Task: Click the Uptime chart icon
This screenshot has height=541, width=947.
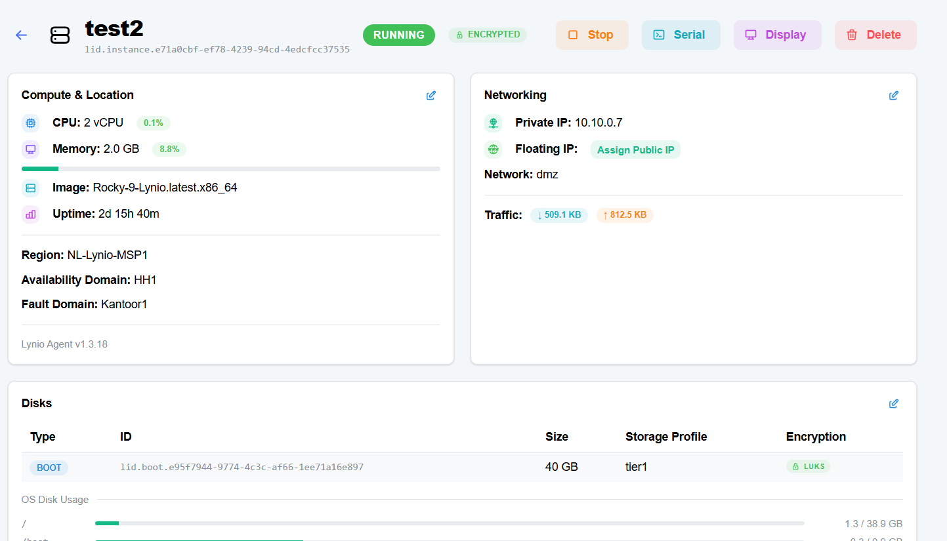Action: pyautogui.click(x=30, y=214)
